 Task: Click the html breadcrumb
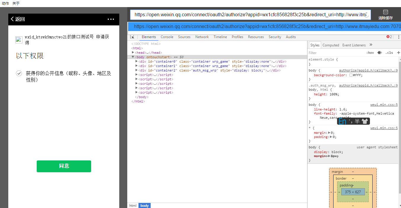tap(133, 206)
